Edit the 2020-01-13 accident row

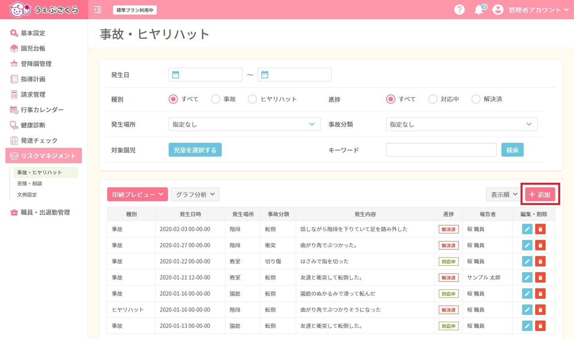point(527,326)
